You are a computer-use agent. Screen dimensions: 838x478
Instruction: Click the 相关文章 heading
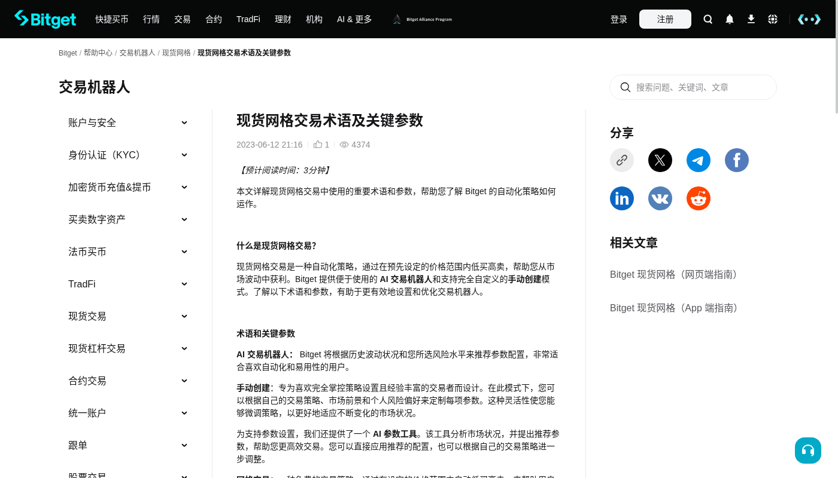click(x=634, y=243)
